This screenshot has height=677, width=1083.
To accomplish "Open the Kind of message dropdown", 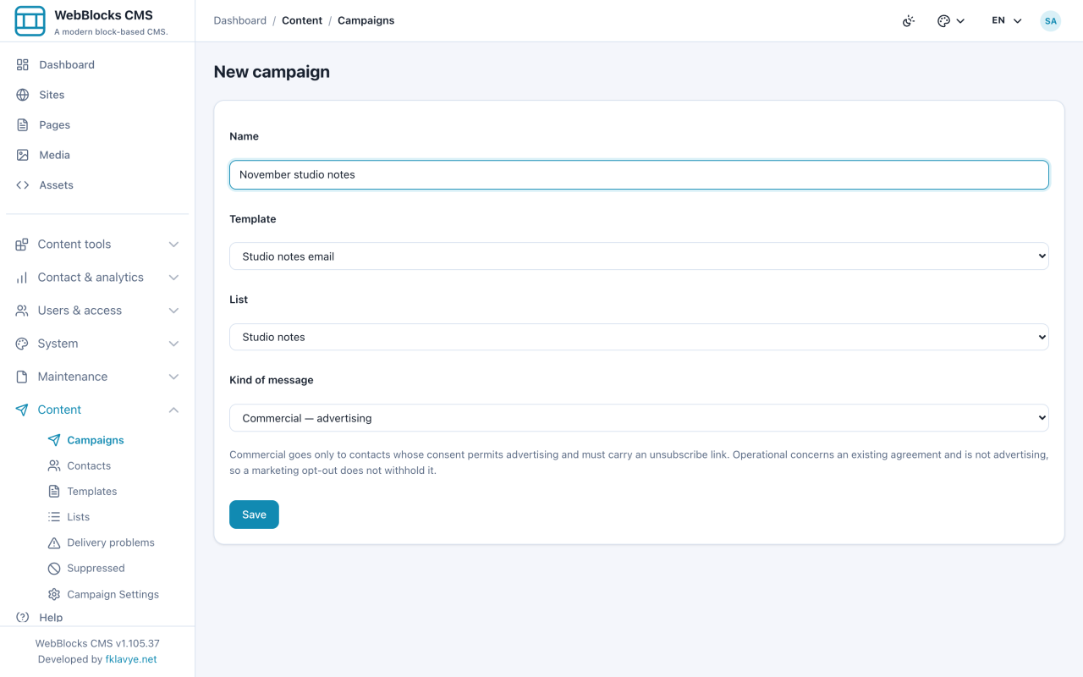I will [639, 418].
